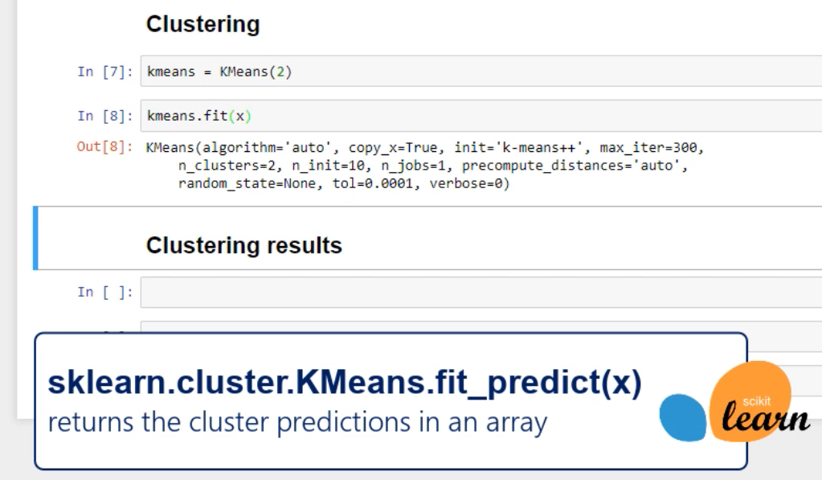Select the Clustering results heading cell
822x480 pixels.
point(244,245)
